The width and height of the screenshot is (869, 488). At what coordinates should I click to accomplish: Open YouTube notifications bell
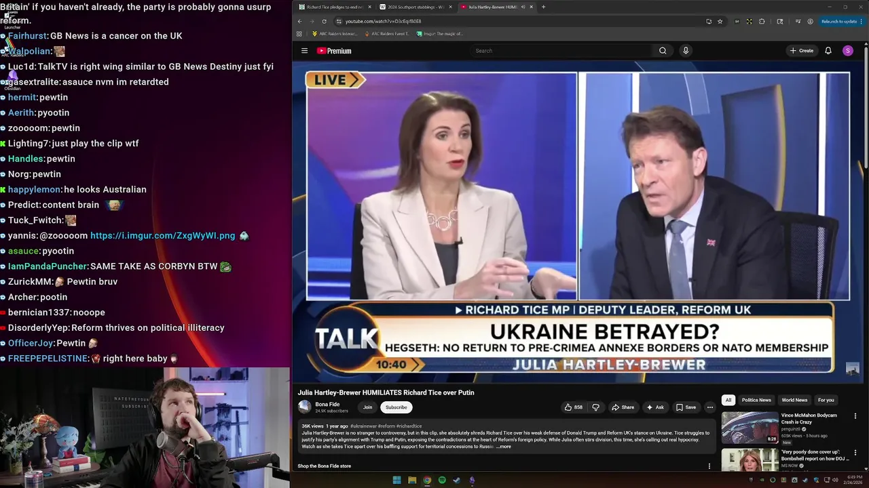[x=828, y=51]
